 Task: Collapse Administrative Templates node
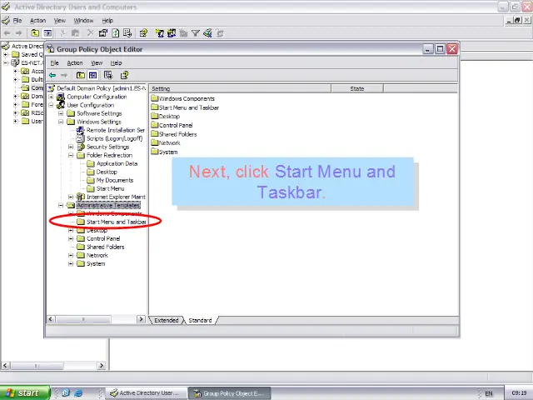pos(61,205)
